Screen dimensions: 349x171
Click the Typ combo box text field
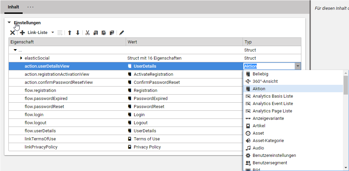269,66
